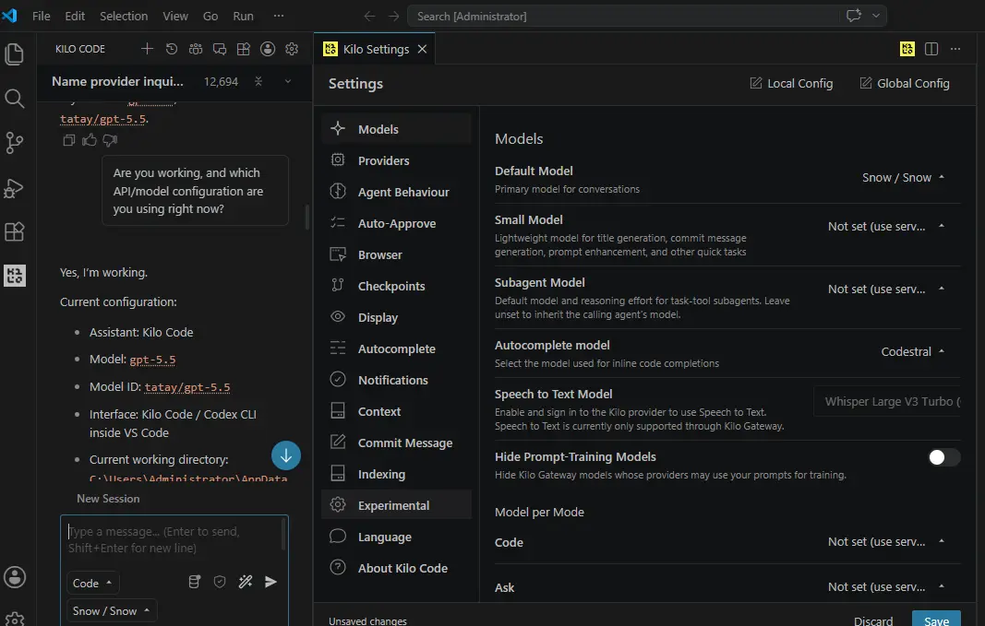985x626 pixels.
Task: Open the File menu
Action: click(42, 17)
